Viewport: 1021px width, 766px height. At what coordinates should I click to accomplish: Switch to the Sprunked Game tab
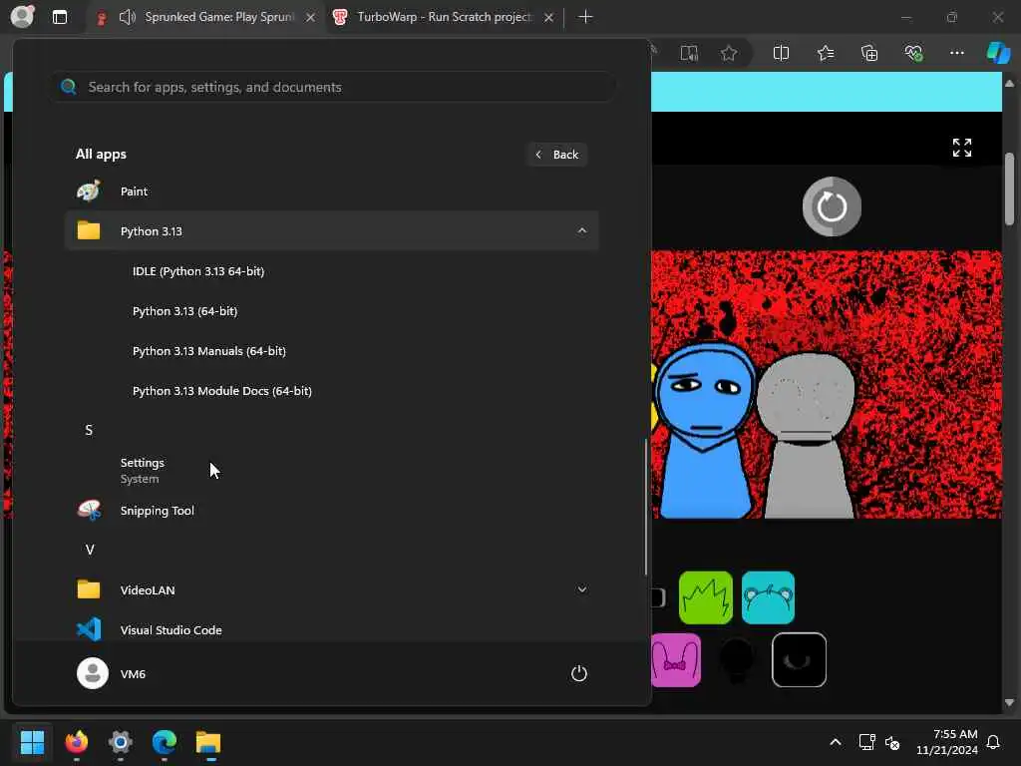pos(218,17)
